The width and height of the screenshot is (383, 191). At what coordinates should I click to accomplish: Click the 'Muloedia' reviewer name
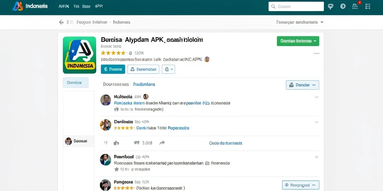123,97
